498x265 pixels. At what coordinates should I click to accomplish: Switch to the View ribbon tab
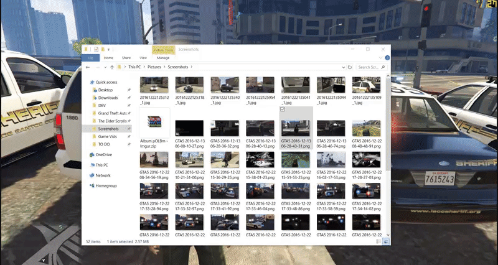coord(143,58)
